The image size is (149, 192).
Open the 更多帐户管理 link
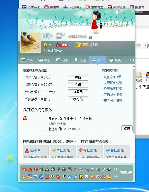[113, 101]
